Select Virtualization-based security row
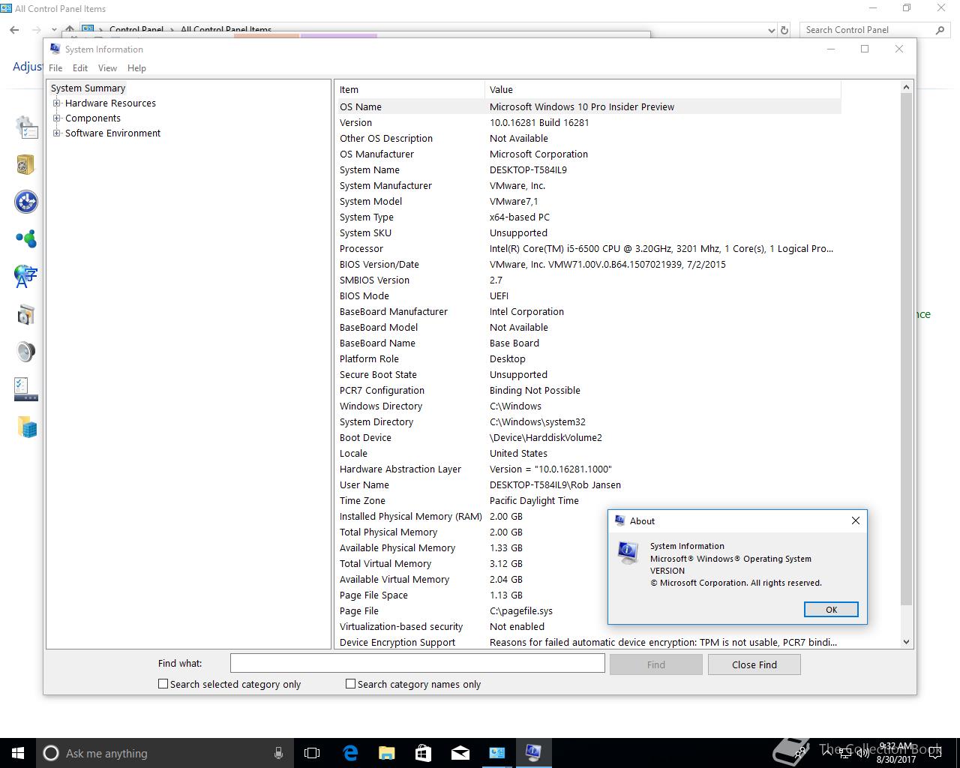 tap(471, 627)
